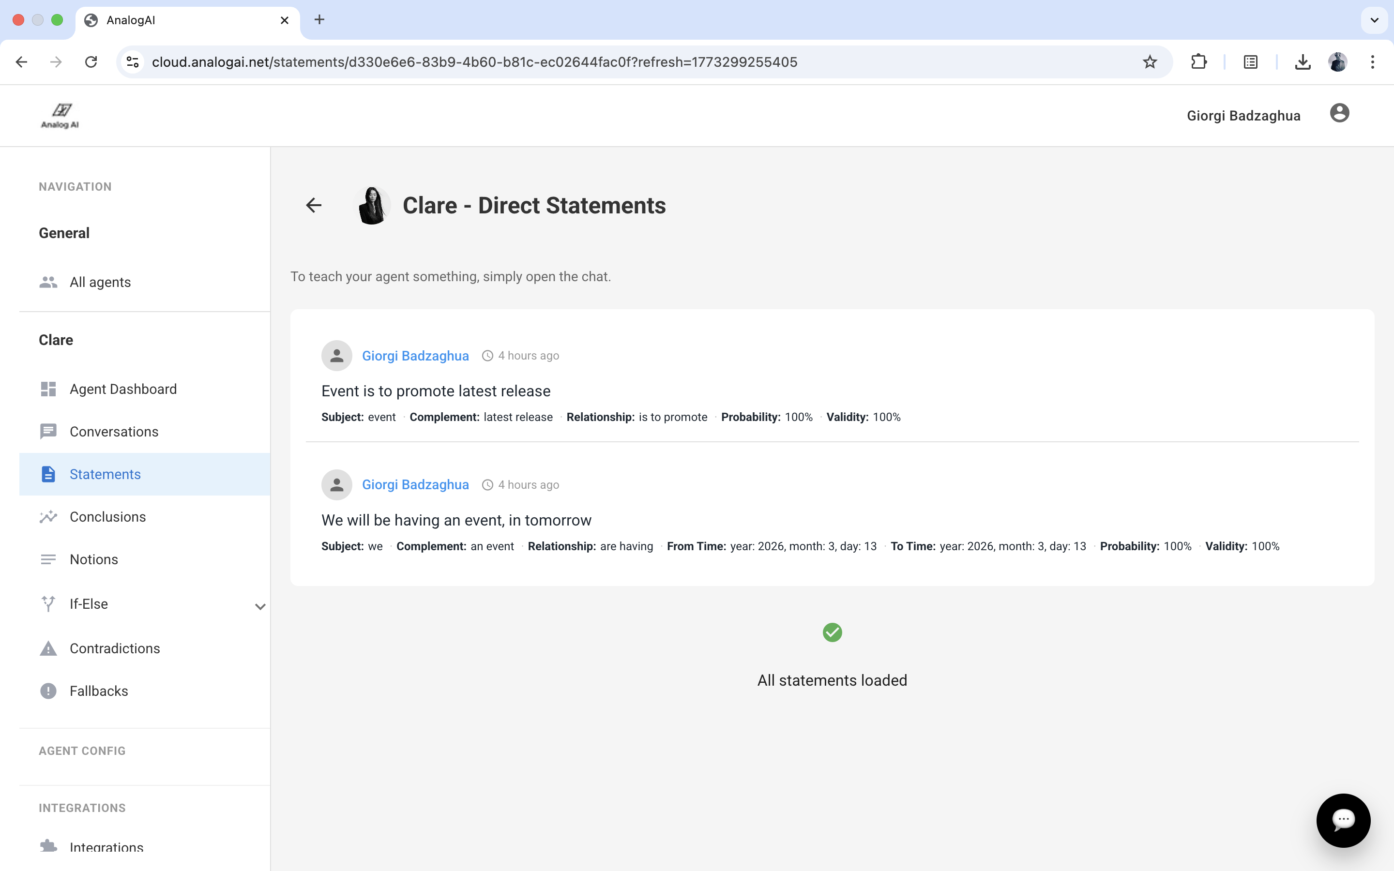
Task: Reload the page with the refresh icon
Action: point(91,62)
